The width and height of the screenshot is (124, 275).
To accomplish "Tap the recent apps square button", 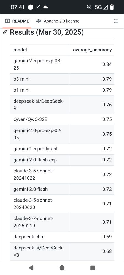I will point(93,268).
